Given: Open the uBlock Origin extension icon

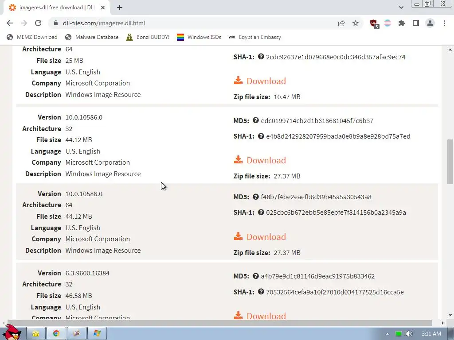Looking at the screenshot, I should coord(374,23).
